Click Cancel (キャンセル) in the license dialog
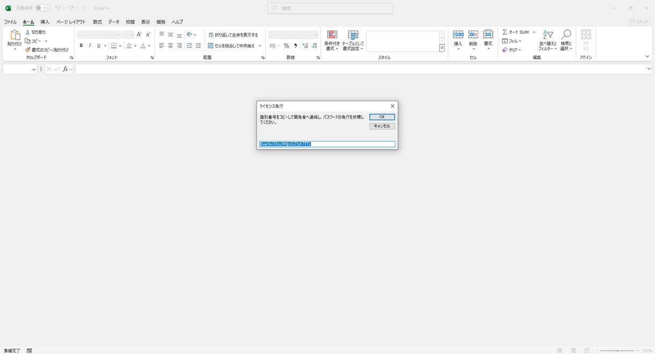655x354 pixels. 382,126
